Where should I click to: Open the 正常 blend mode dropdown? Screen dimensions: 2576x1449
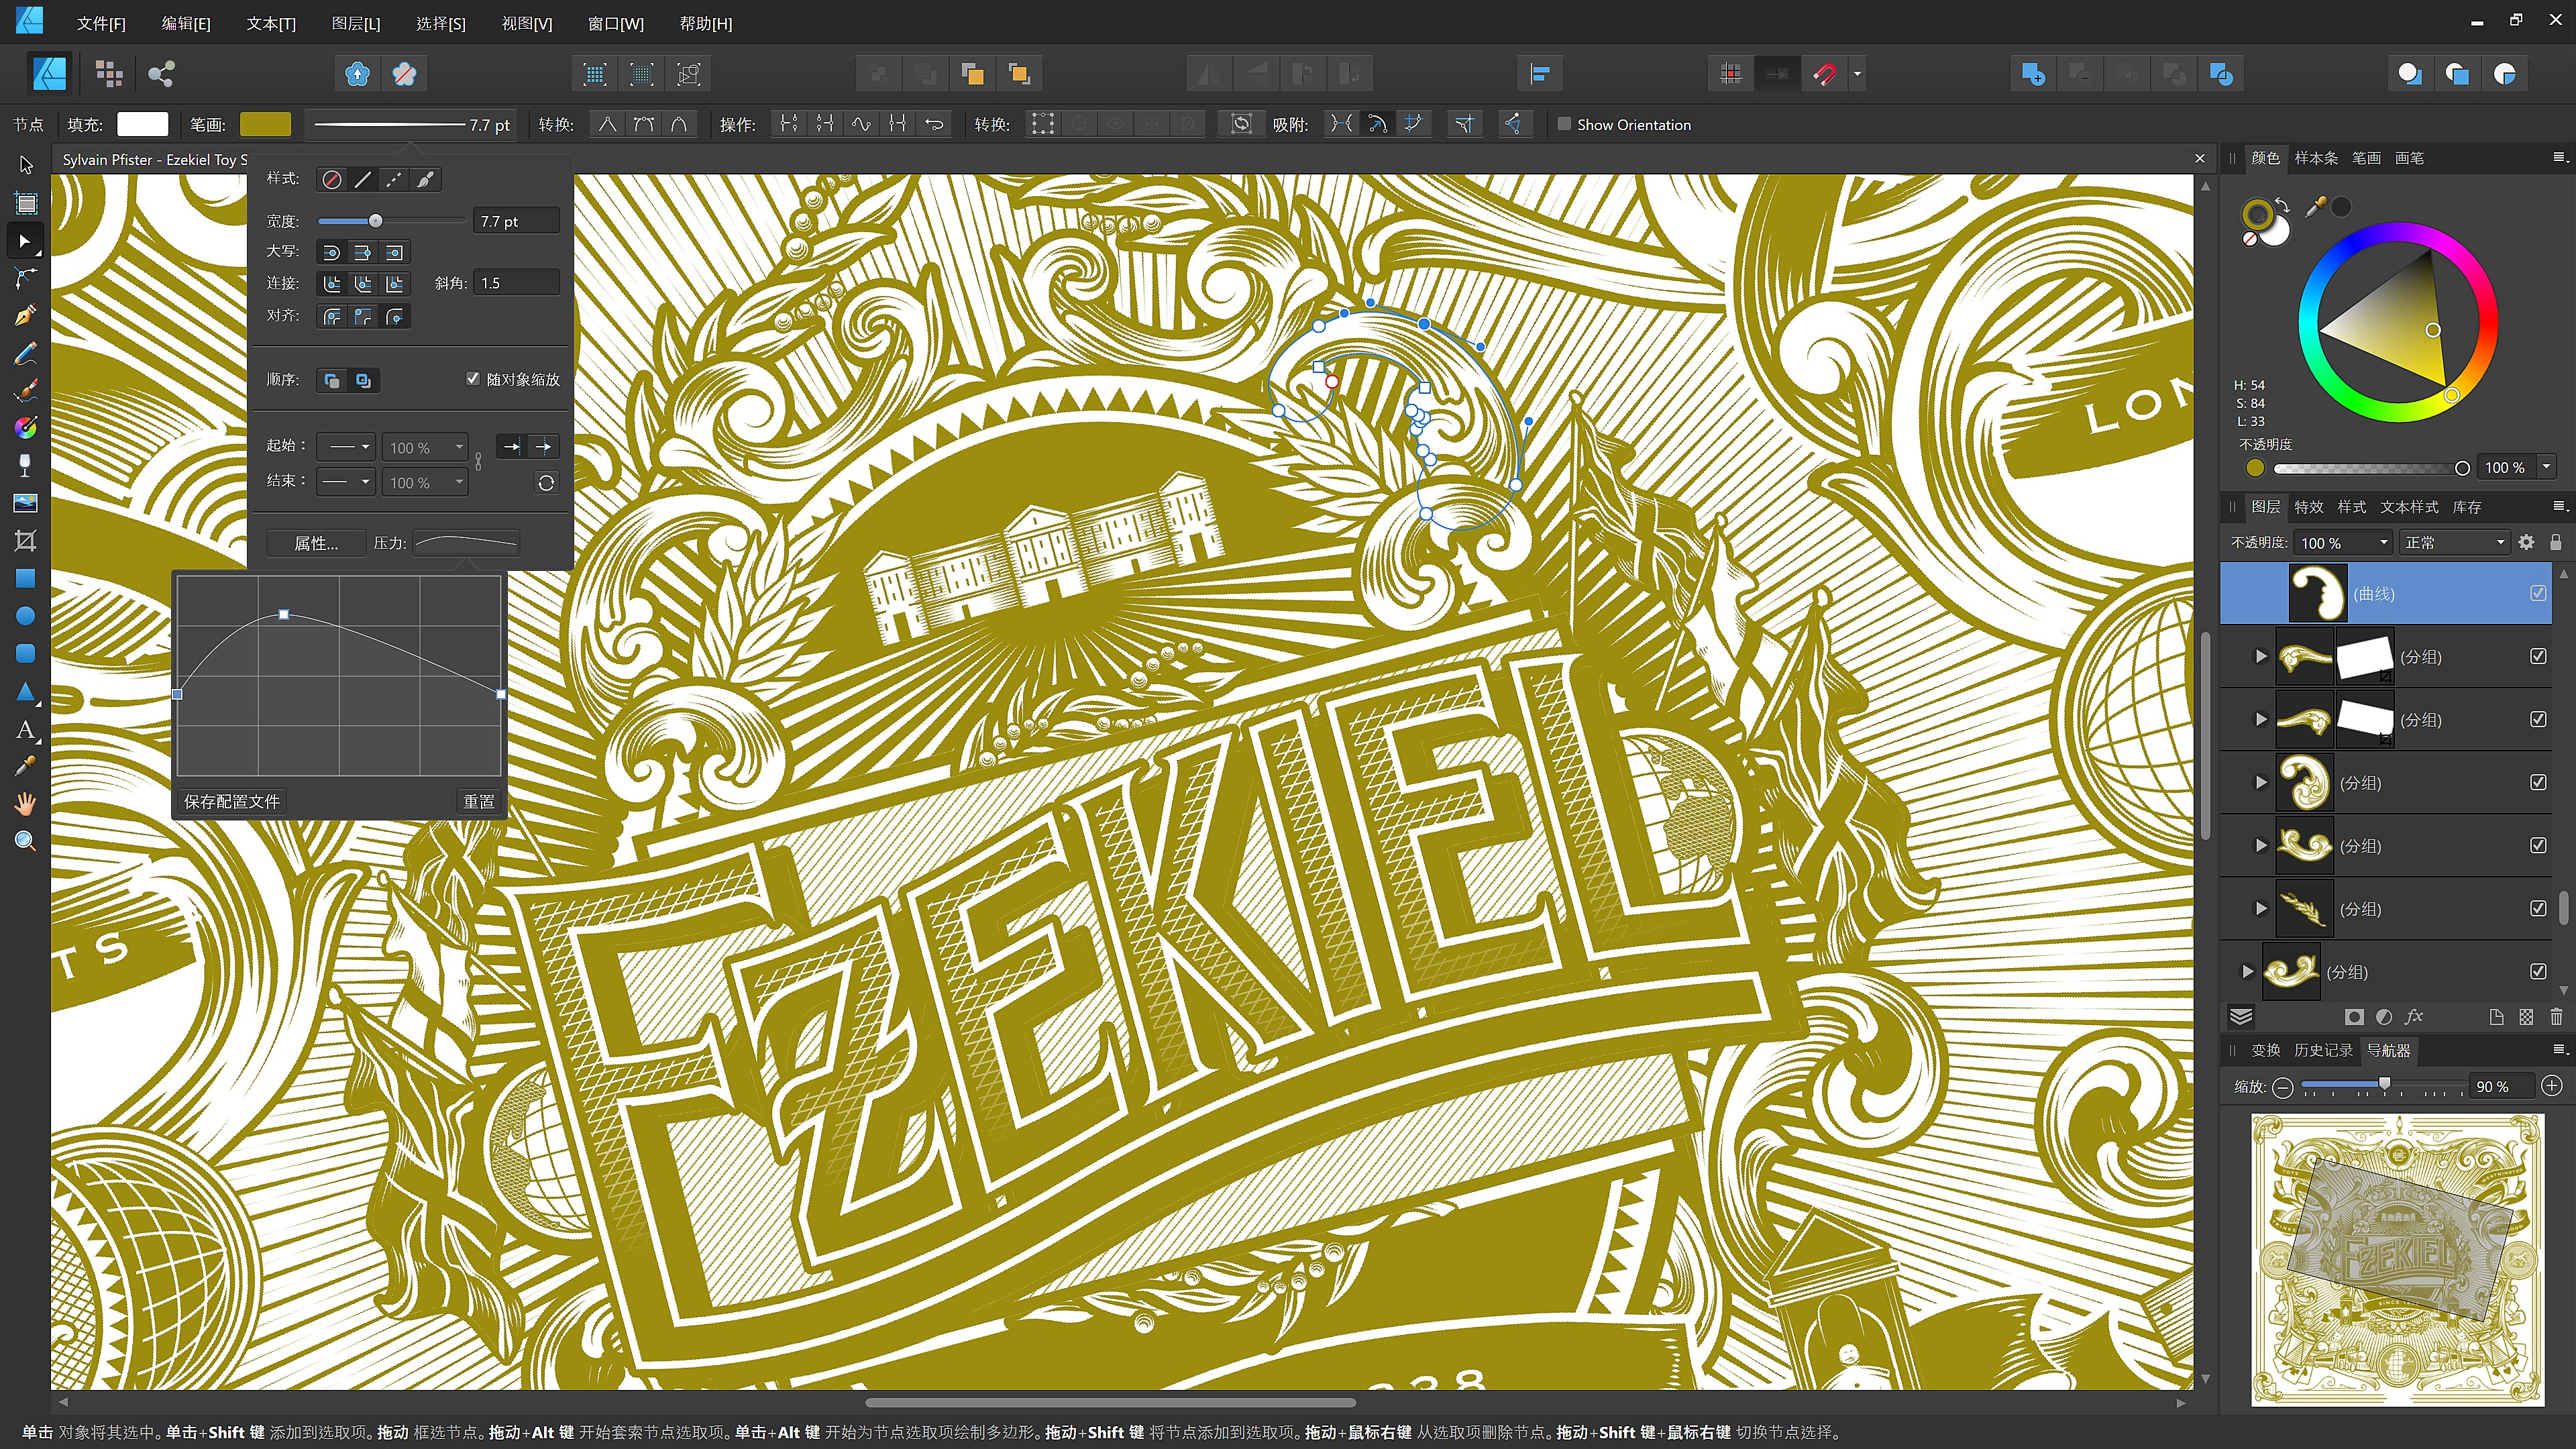pyautogui.click(x=2455, y=542)
